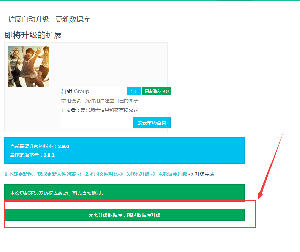Click the Group extension thumbnail image
This screenshot has width=300, height=252.
click(29, 67)
